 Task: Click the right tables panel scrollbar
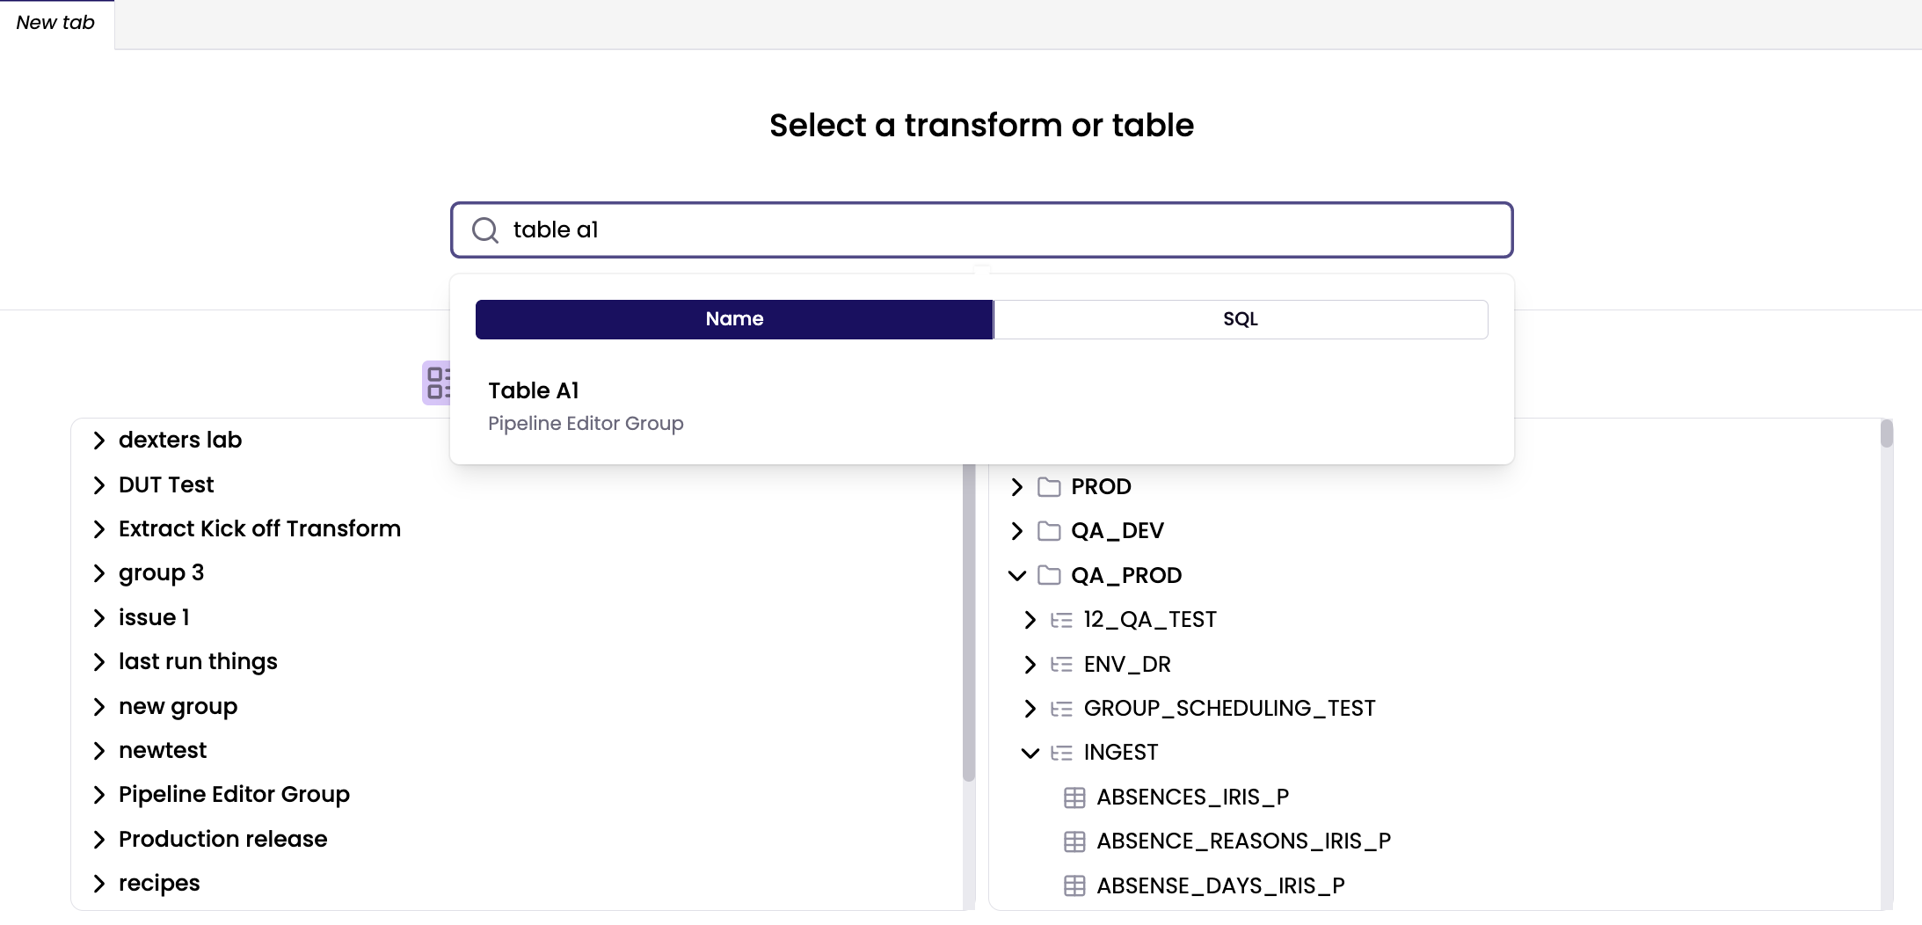[x=1887, y=433]
